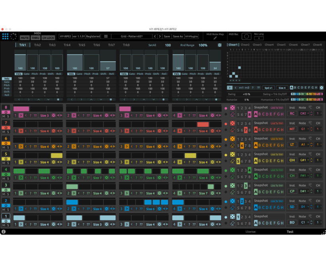
Task: Click the yellow dice icon in the OH row
Action: pyautogui.click(x=232, y=154)
